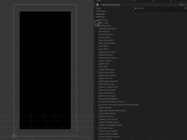This screenshot has width=187, height=140.
Task: Toggle the Device Name checkbox
Action: (97, 46)
